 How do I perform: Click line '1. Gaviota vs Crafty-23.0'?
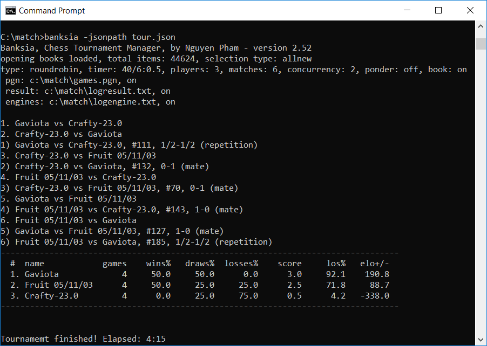(x=61, y=123)
